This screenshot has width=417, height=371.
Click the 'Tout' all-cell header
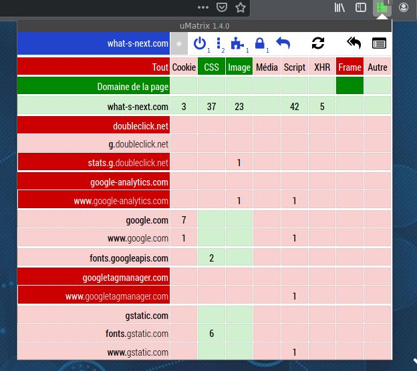click(94, 67)
